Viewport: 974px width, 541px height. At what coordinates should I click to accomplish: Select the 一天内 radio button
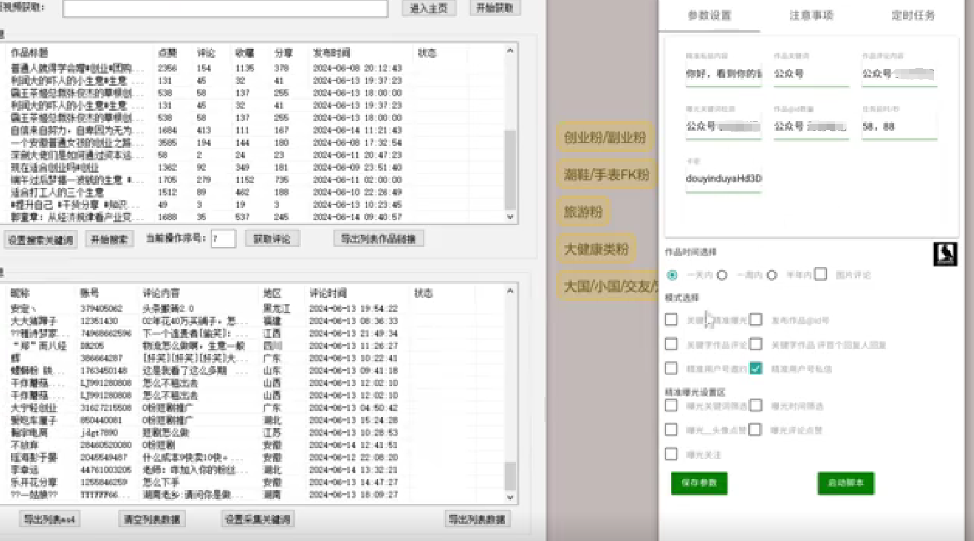(x=672, y=275)
